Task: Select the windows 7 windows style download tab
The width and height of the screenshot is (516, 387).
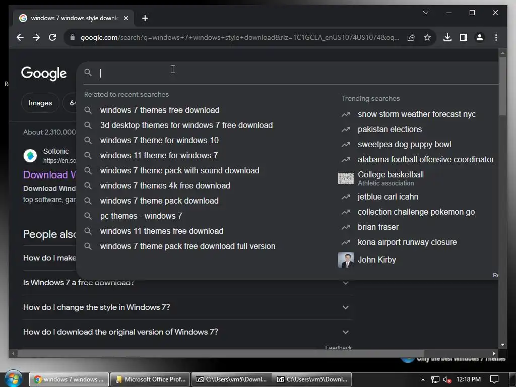Action: pos(73,18)
